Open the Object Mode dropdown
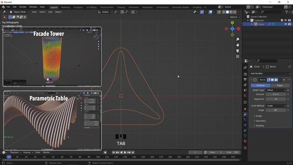Screen dimensions: 293x165 click(19, 12)
